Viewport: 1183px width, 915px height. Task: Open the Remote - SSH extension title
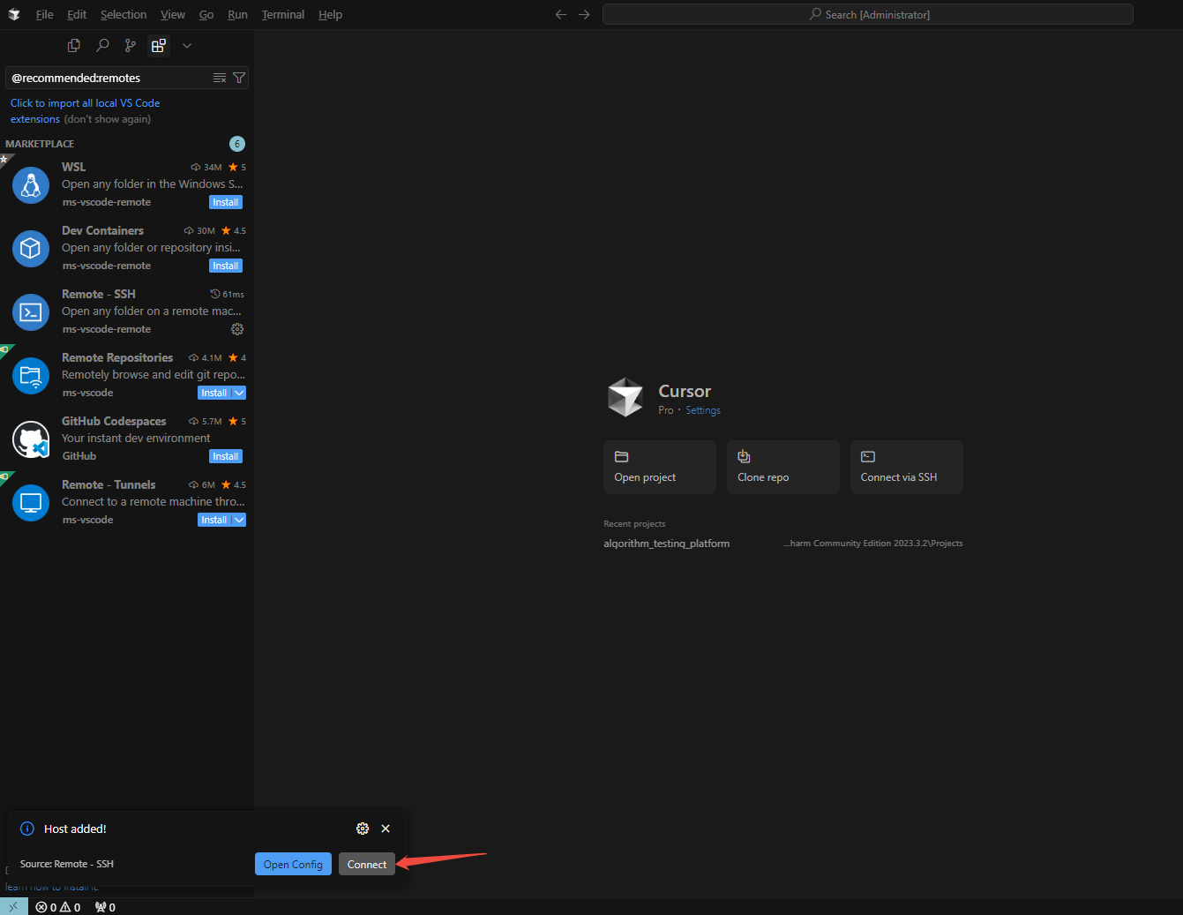(x=99, y=294)
